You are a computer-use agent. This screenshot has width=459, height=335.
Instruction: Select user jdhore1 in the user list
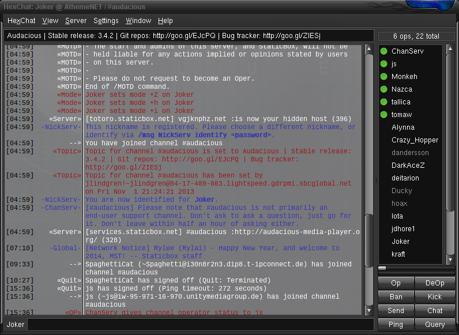coord(411,229)
